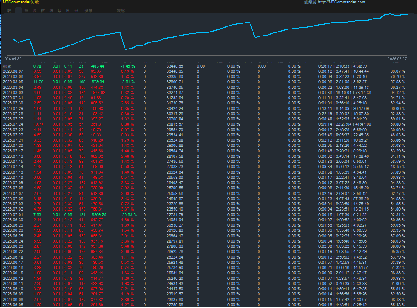This screenshot has width=417, height=308.
Task: Click the 277 trades count
Action: pyautogui.click(x=82, y=77)
